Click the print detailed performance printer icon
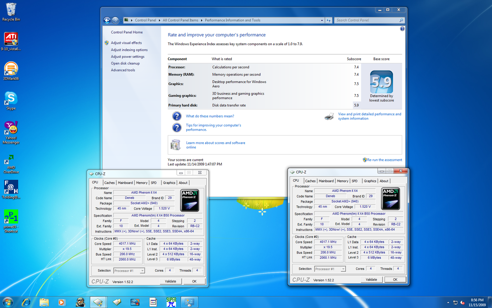492x308 pixels. [x=329, y=116]
